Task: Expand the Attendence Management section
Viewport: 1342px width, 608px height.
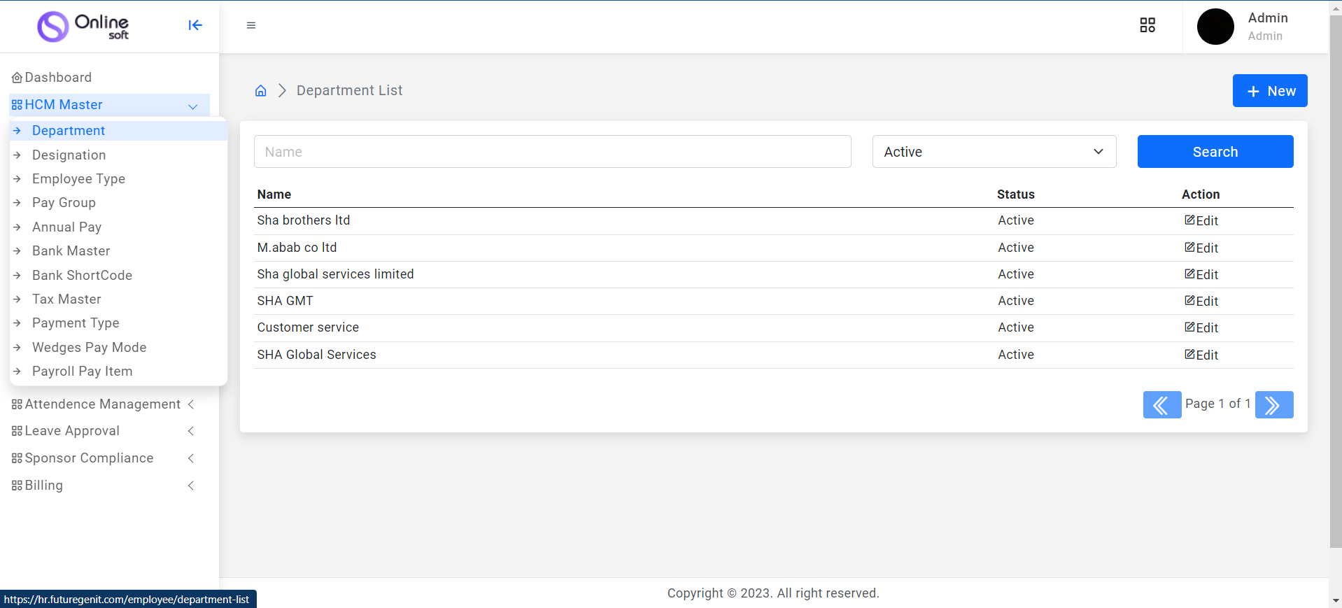Action: click(103, 404)
